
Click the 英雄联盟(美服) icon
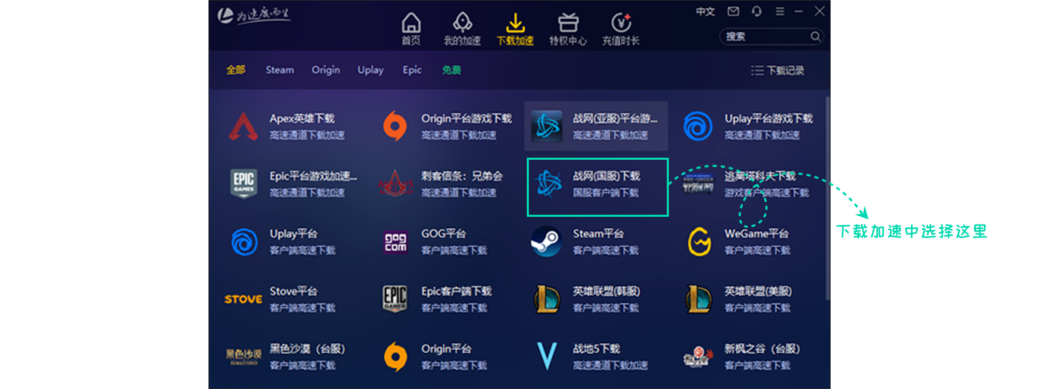tap(698, 299)
